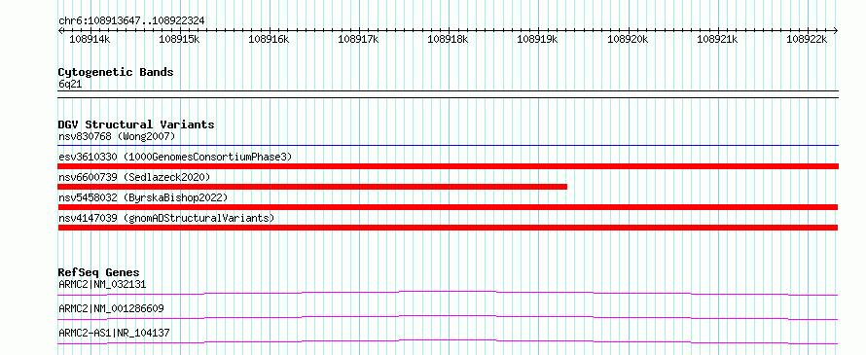
Task: Open variant nsv5458032 (ByrskaBishop2022) label
Action: coord(143,197)
